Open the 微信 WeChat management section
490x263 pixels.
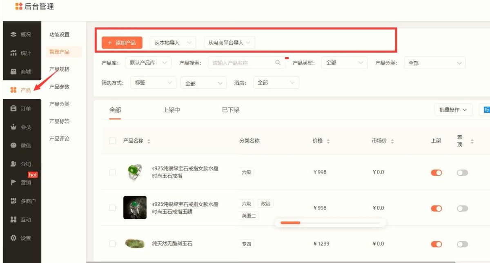point(21,145)
